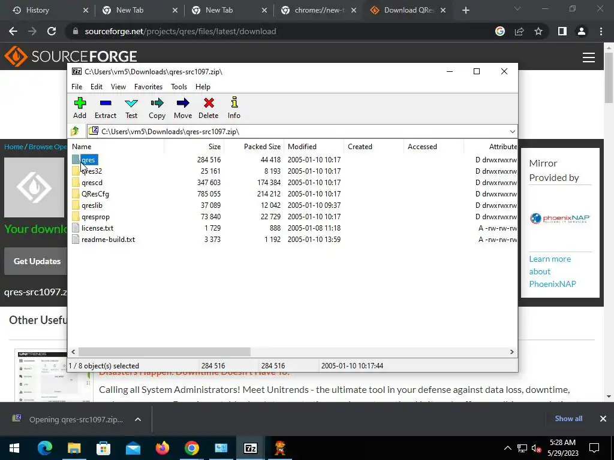Open Firefox from the taskbar
This screenshot has width=614, height=460.
pos(162,448)
